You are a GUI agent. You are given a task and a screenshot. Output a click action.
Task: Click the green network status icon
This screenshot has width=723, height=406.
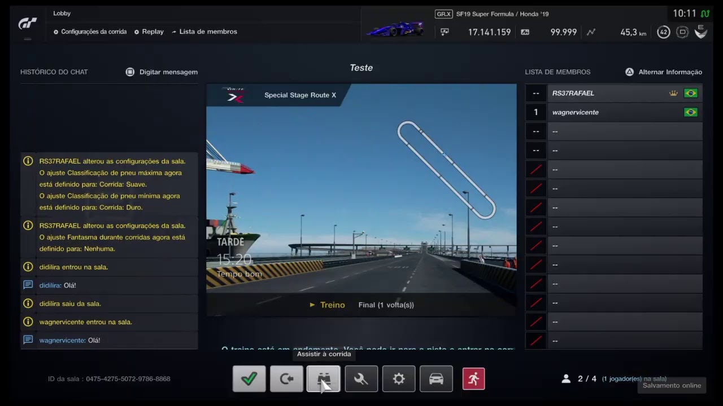tap(705, 14)
